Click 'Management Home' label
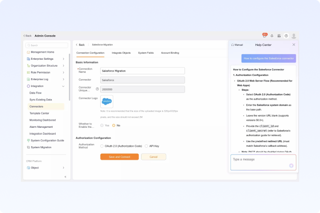Viewport: 320px width, 213px height. click(x=43, y=52)
